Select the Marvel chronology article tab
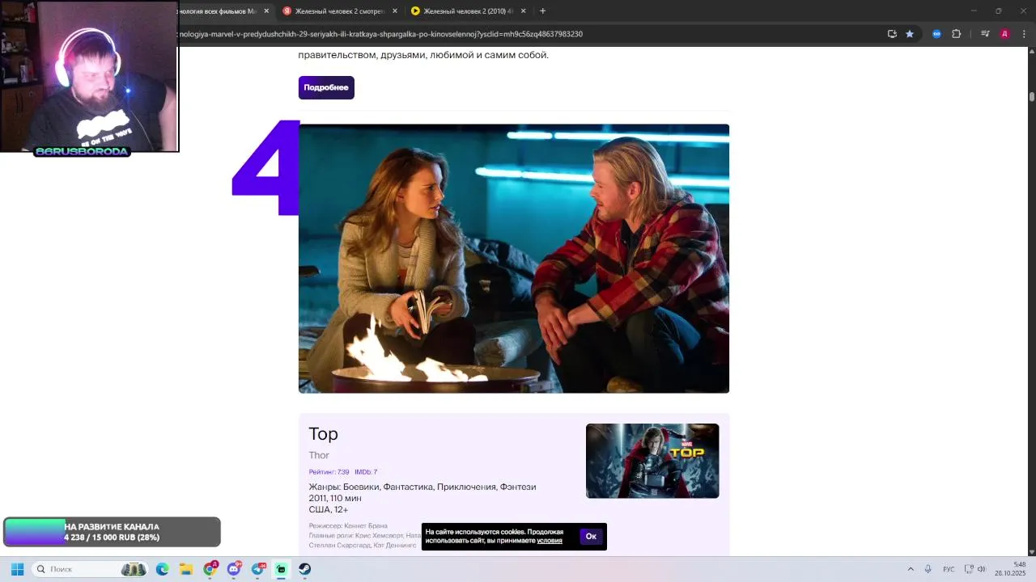The width and height of the screenshot is (1036, 582). (x=217, y=11)
